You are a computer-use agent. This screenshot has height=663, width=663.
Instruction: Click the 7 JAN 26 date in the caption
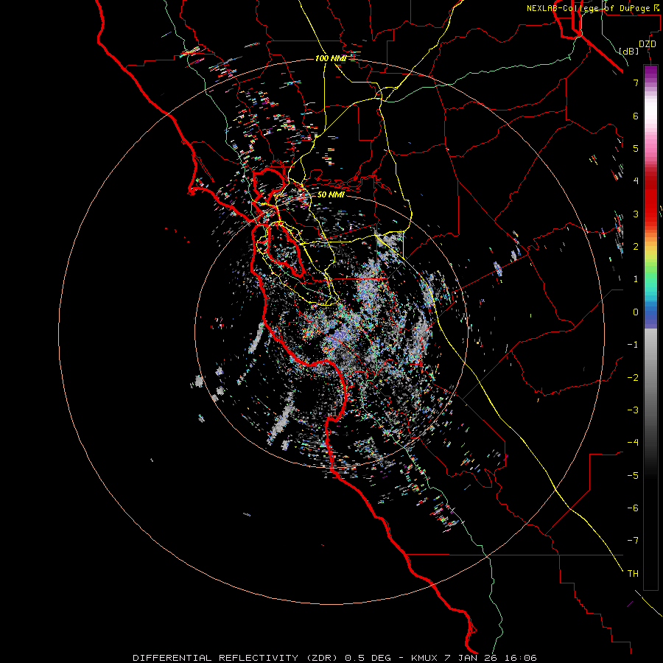click(471, 658)
